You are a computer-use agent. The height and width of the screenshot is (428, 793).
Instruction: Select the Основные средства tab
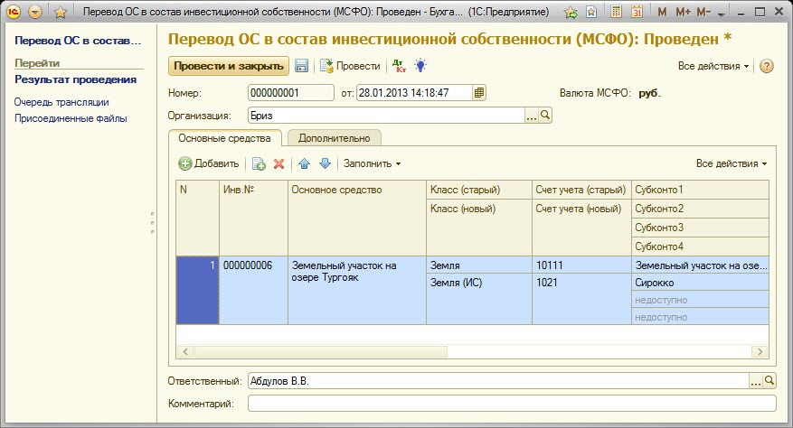point(224,138)
